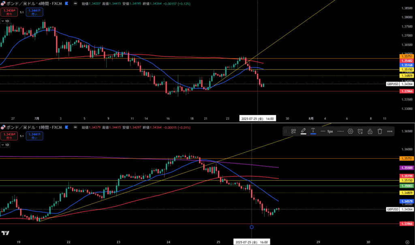Select the blue square anchor on the 1-hour time axis
Viewport: 415px width, 245px height.
(252, 227)
